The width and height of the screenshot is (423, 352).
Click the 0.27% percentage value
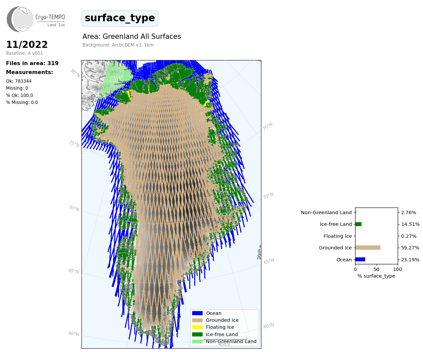(x=409, y=236)
